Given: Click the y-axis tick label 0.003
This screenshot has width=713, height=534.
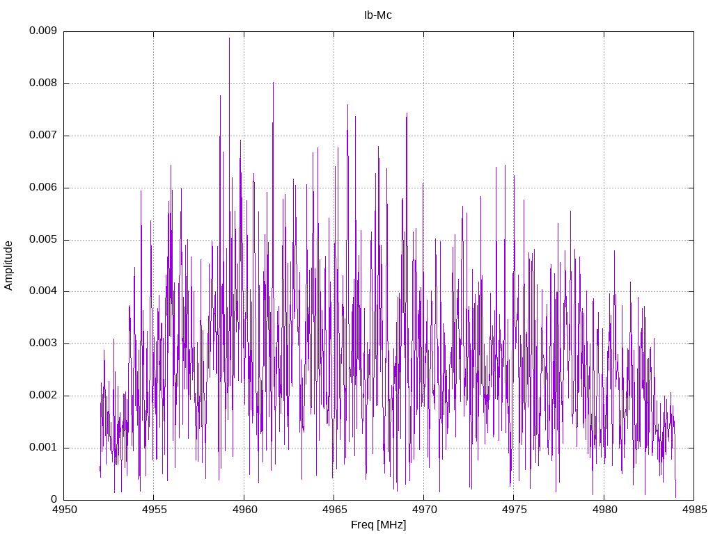Looking at the screenshot, I should pos(43,343).
